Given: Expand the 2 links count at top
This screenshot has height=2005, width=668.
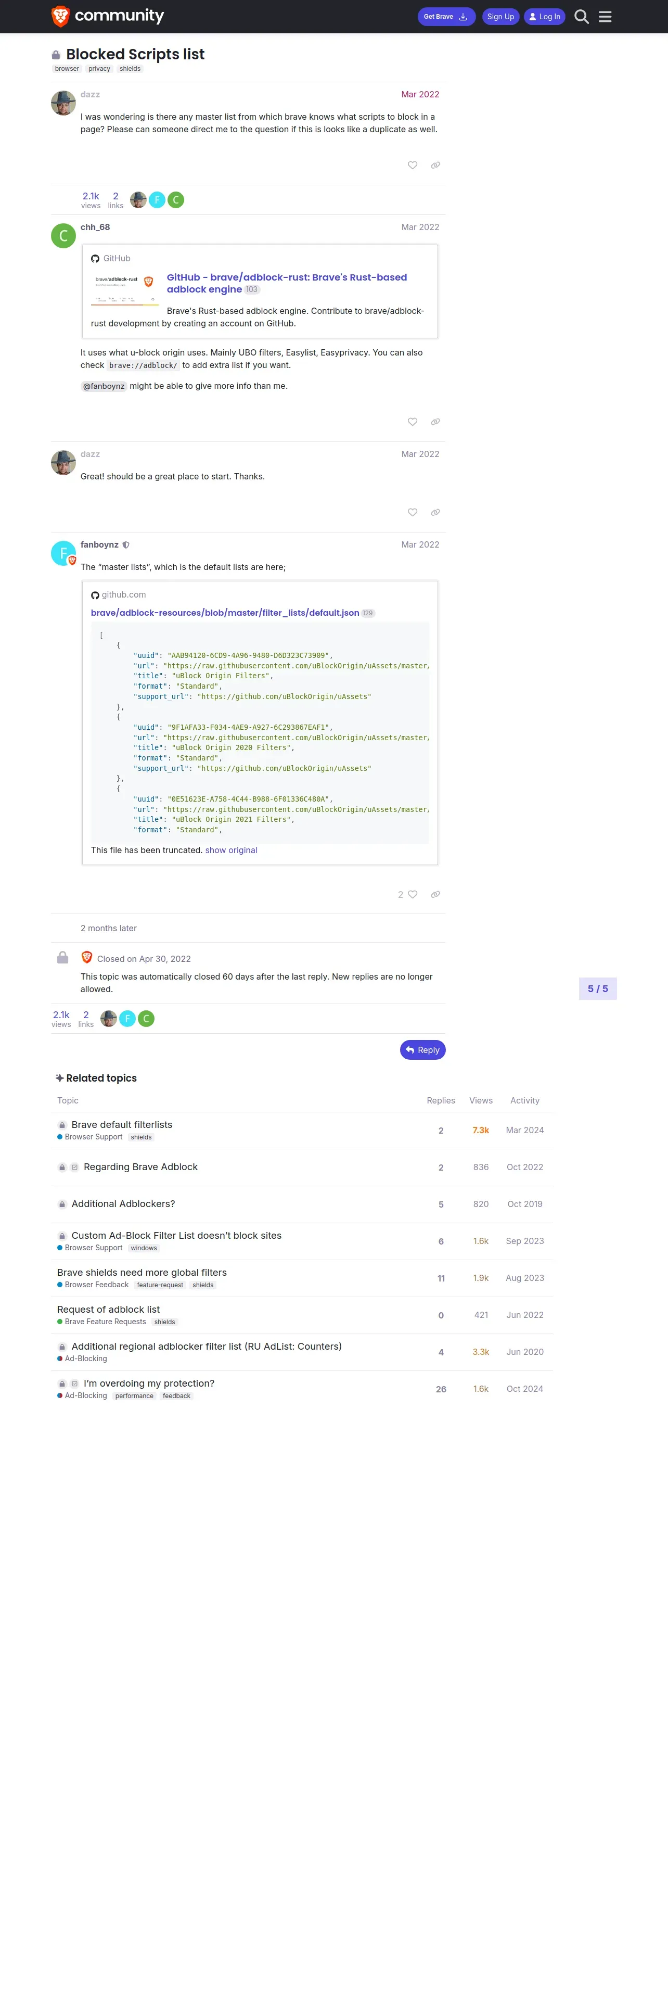Looking at the screenshot, I should click(116, 200).
